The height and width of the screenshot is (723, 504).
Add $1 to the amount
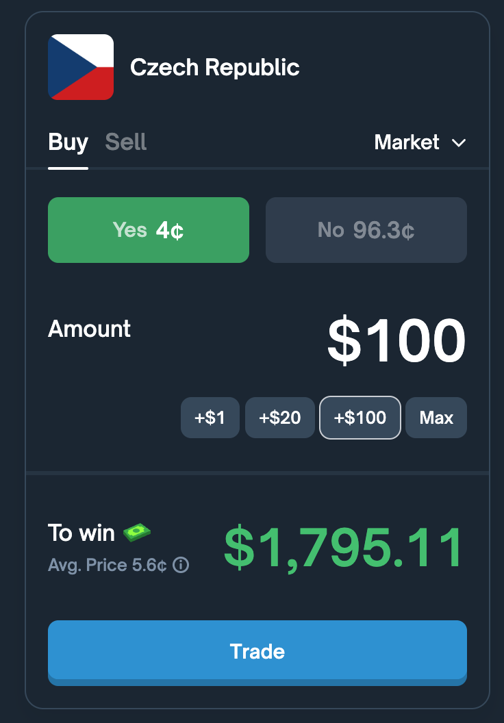pyautogui.click(x=210, y=418)
